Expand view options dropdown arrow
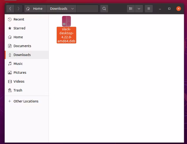The image size is (187, 144). click(x=139, y=9)
